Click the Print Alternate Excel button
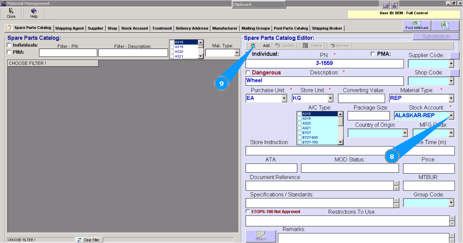The width and height of the screenshot is (463, 243). 417,25
